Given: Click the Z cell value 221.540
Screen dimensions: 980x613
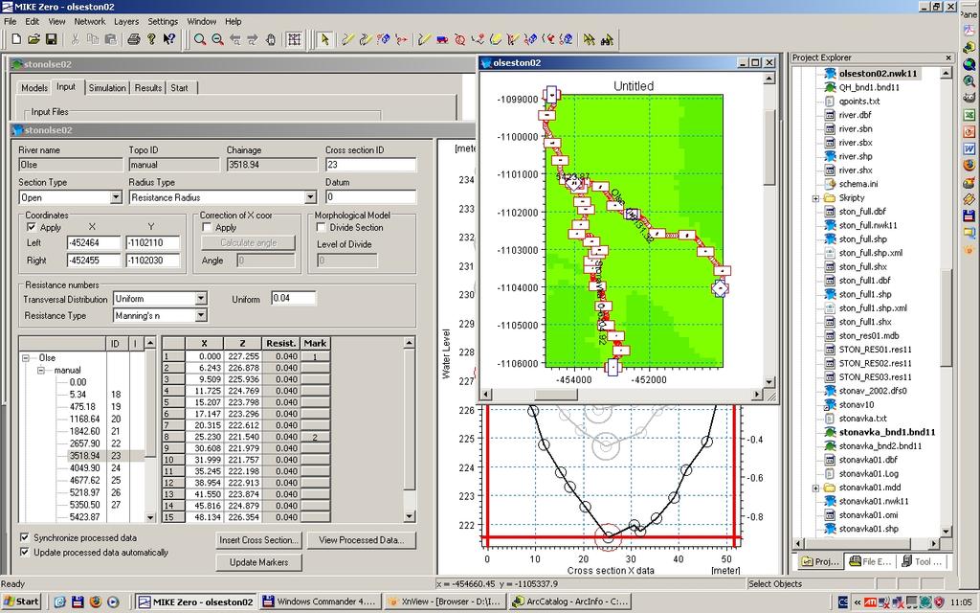Looking at the screenshot, I should [242, 437].
